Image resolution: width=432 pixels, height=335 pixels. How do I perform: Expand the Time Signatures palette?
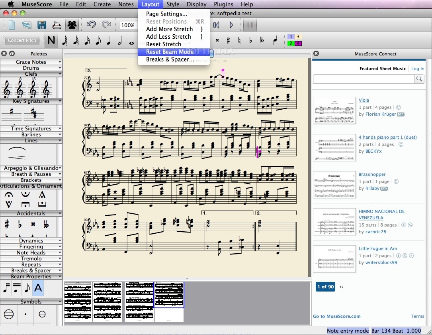click(x=31, y=129)
